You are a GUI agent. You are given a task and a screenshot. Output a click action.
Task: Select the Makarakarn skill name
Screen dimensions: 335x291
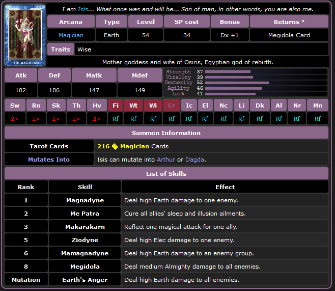pyautogui.click(x=85, y=227)
